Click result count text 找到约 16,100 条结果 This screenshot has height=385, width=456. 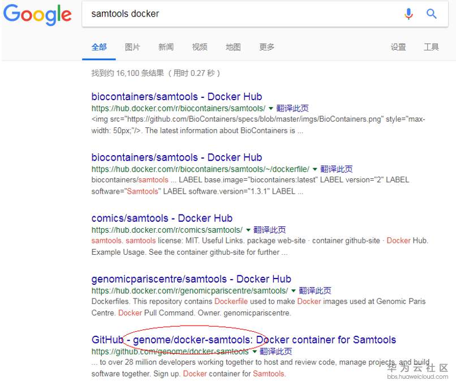[x=128, y=73]
